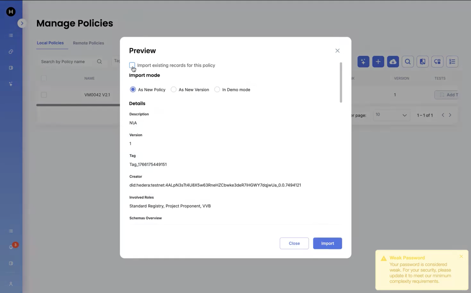
Task: Select In Demo mode radio option
Action: (x=217, y=89)
